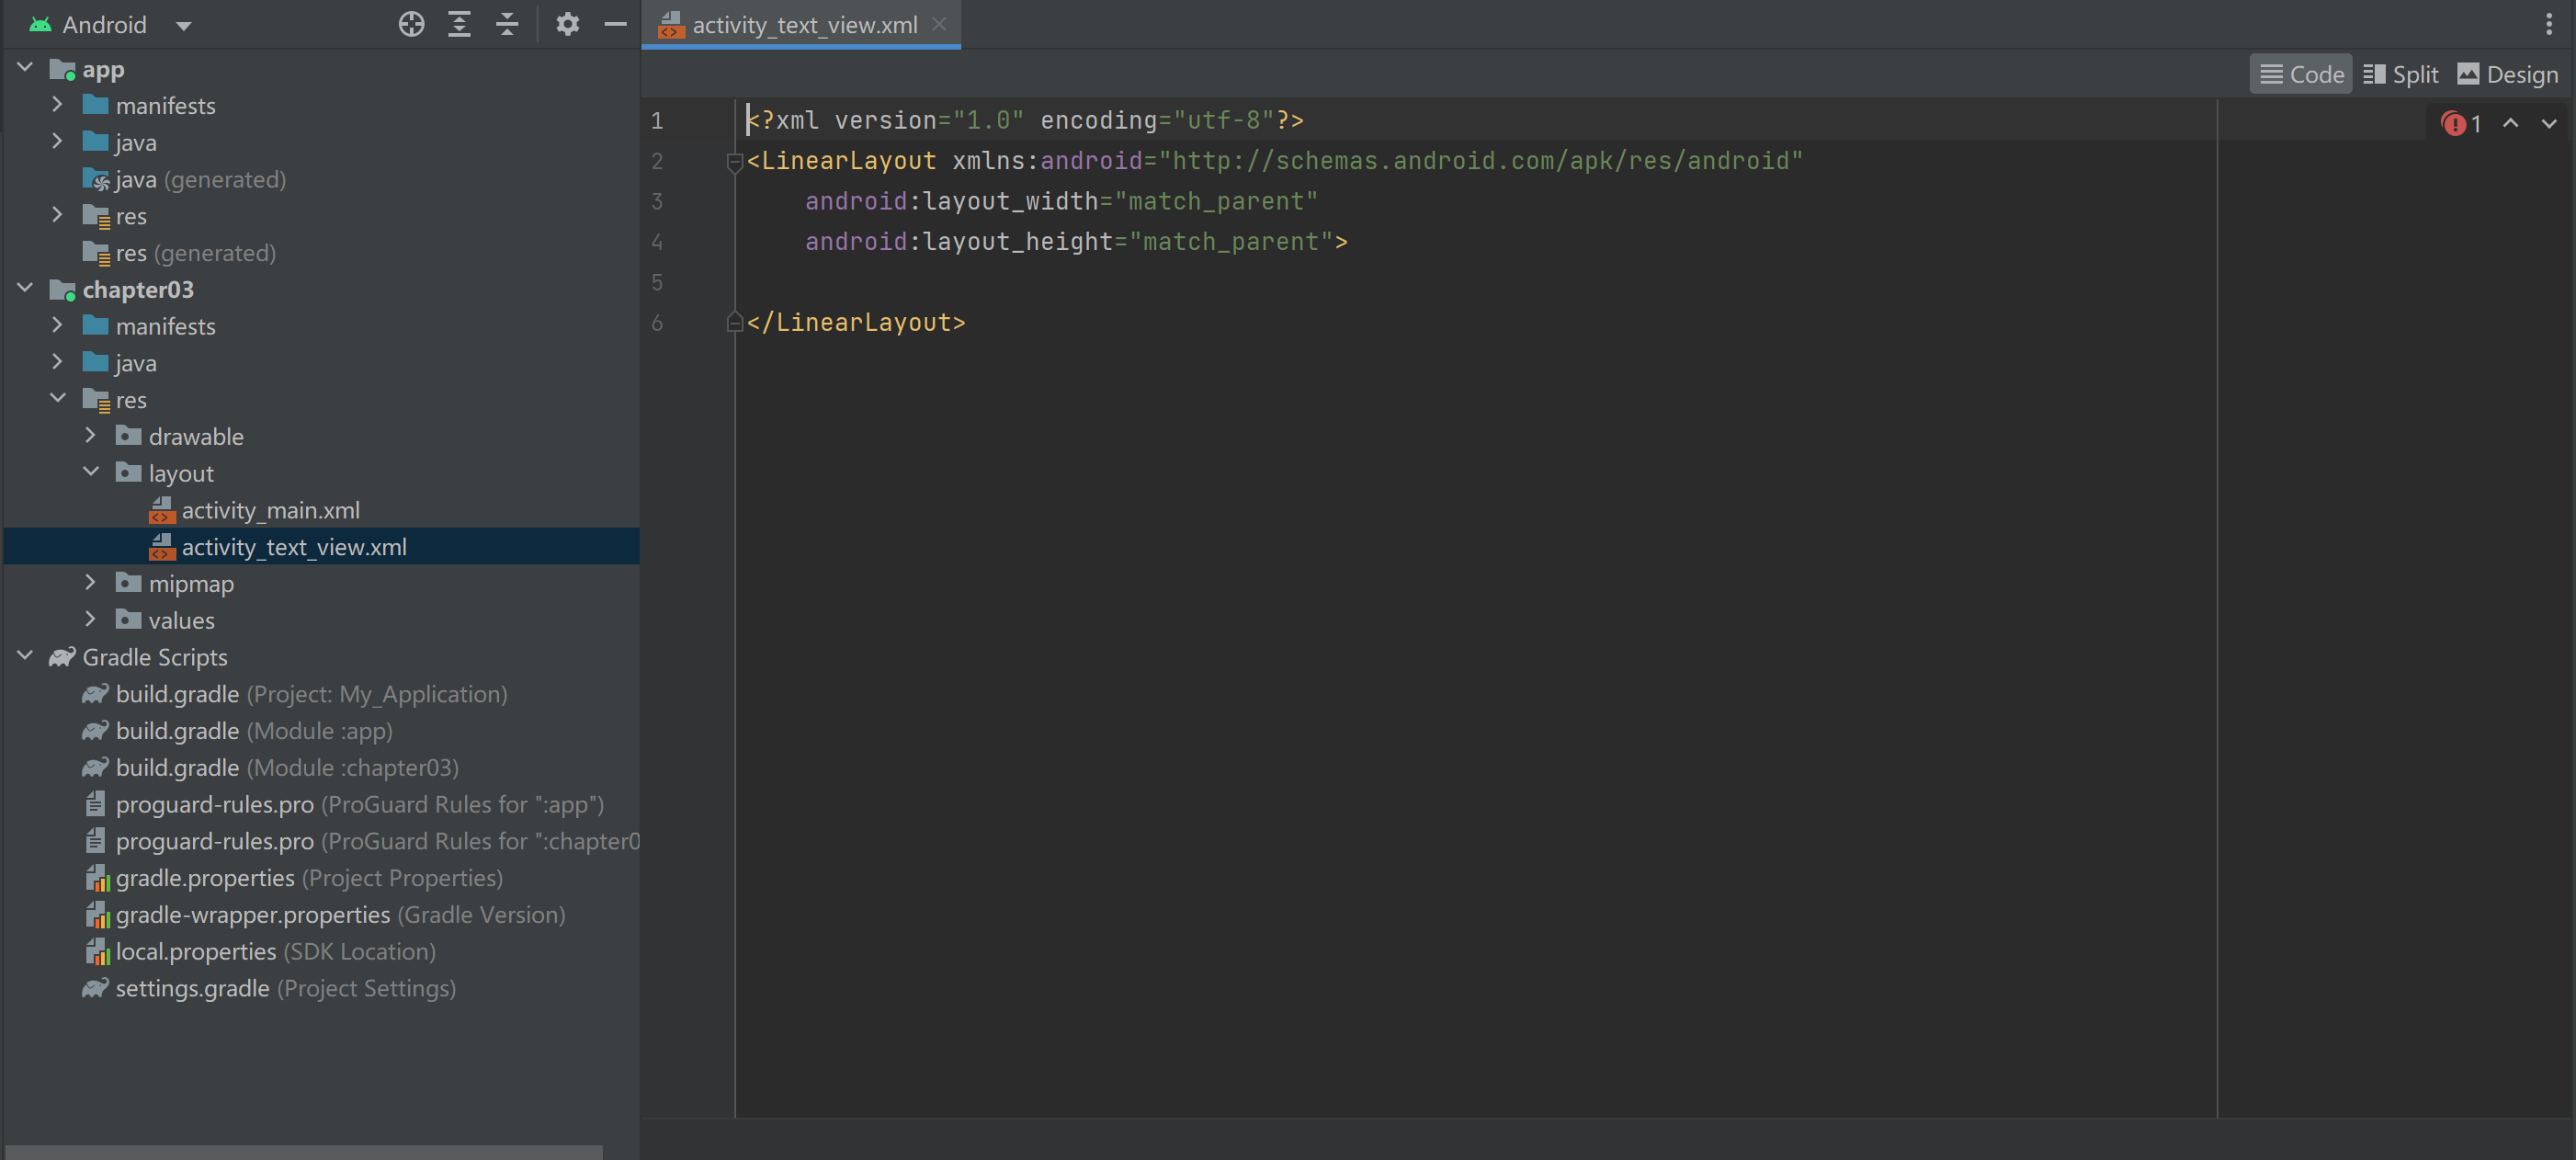Switch editor to Split view

coord(2400,74)
